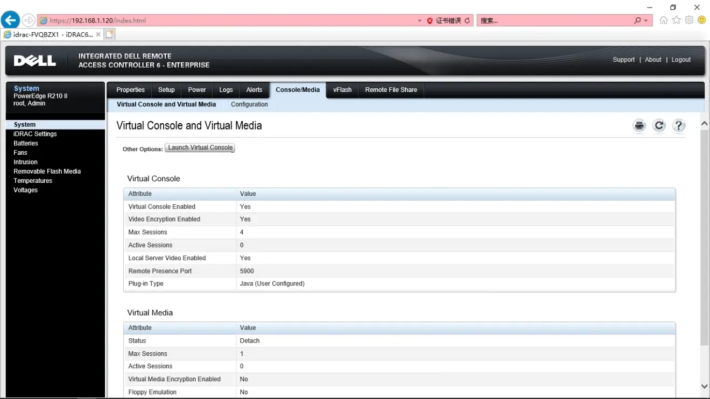Click the browser address bar field
The image size is (710, 399).
231,20
